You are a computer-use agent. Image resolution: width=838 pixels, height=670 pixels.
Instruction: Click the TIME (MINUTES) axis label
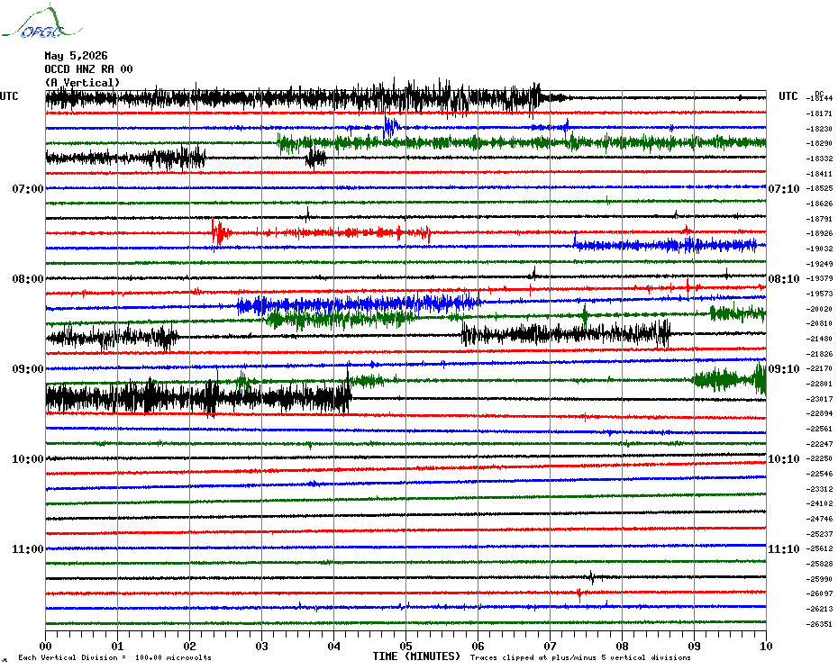click(x=416, y=656)
